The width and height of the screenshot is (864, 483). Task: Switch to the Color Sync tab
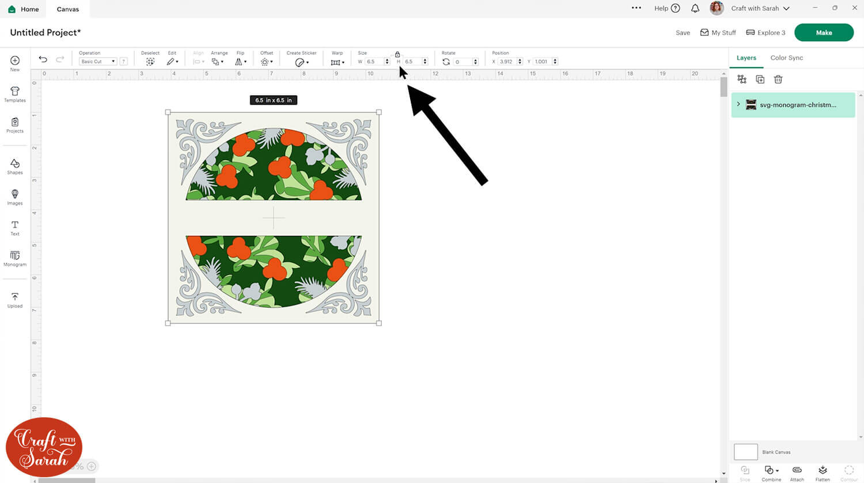point(787,58)
